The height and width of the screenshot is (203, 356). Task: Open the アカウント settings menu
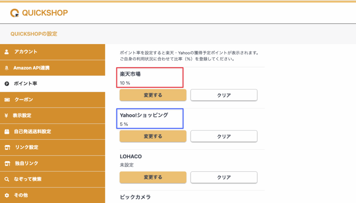pyautogui.click(x=26, y=52)
